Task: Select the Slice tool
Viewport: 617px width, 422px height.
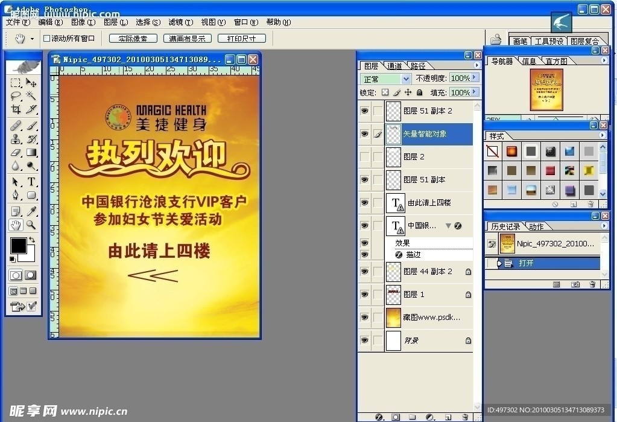Action: (31, 109)
